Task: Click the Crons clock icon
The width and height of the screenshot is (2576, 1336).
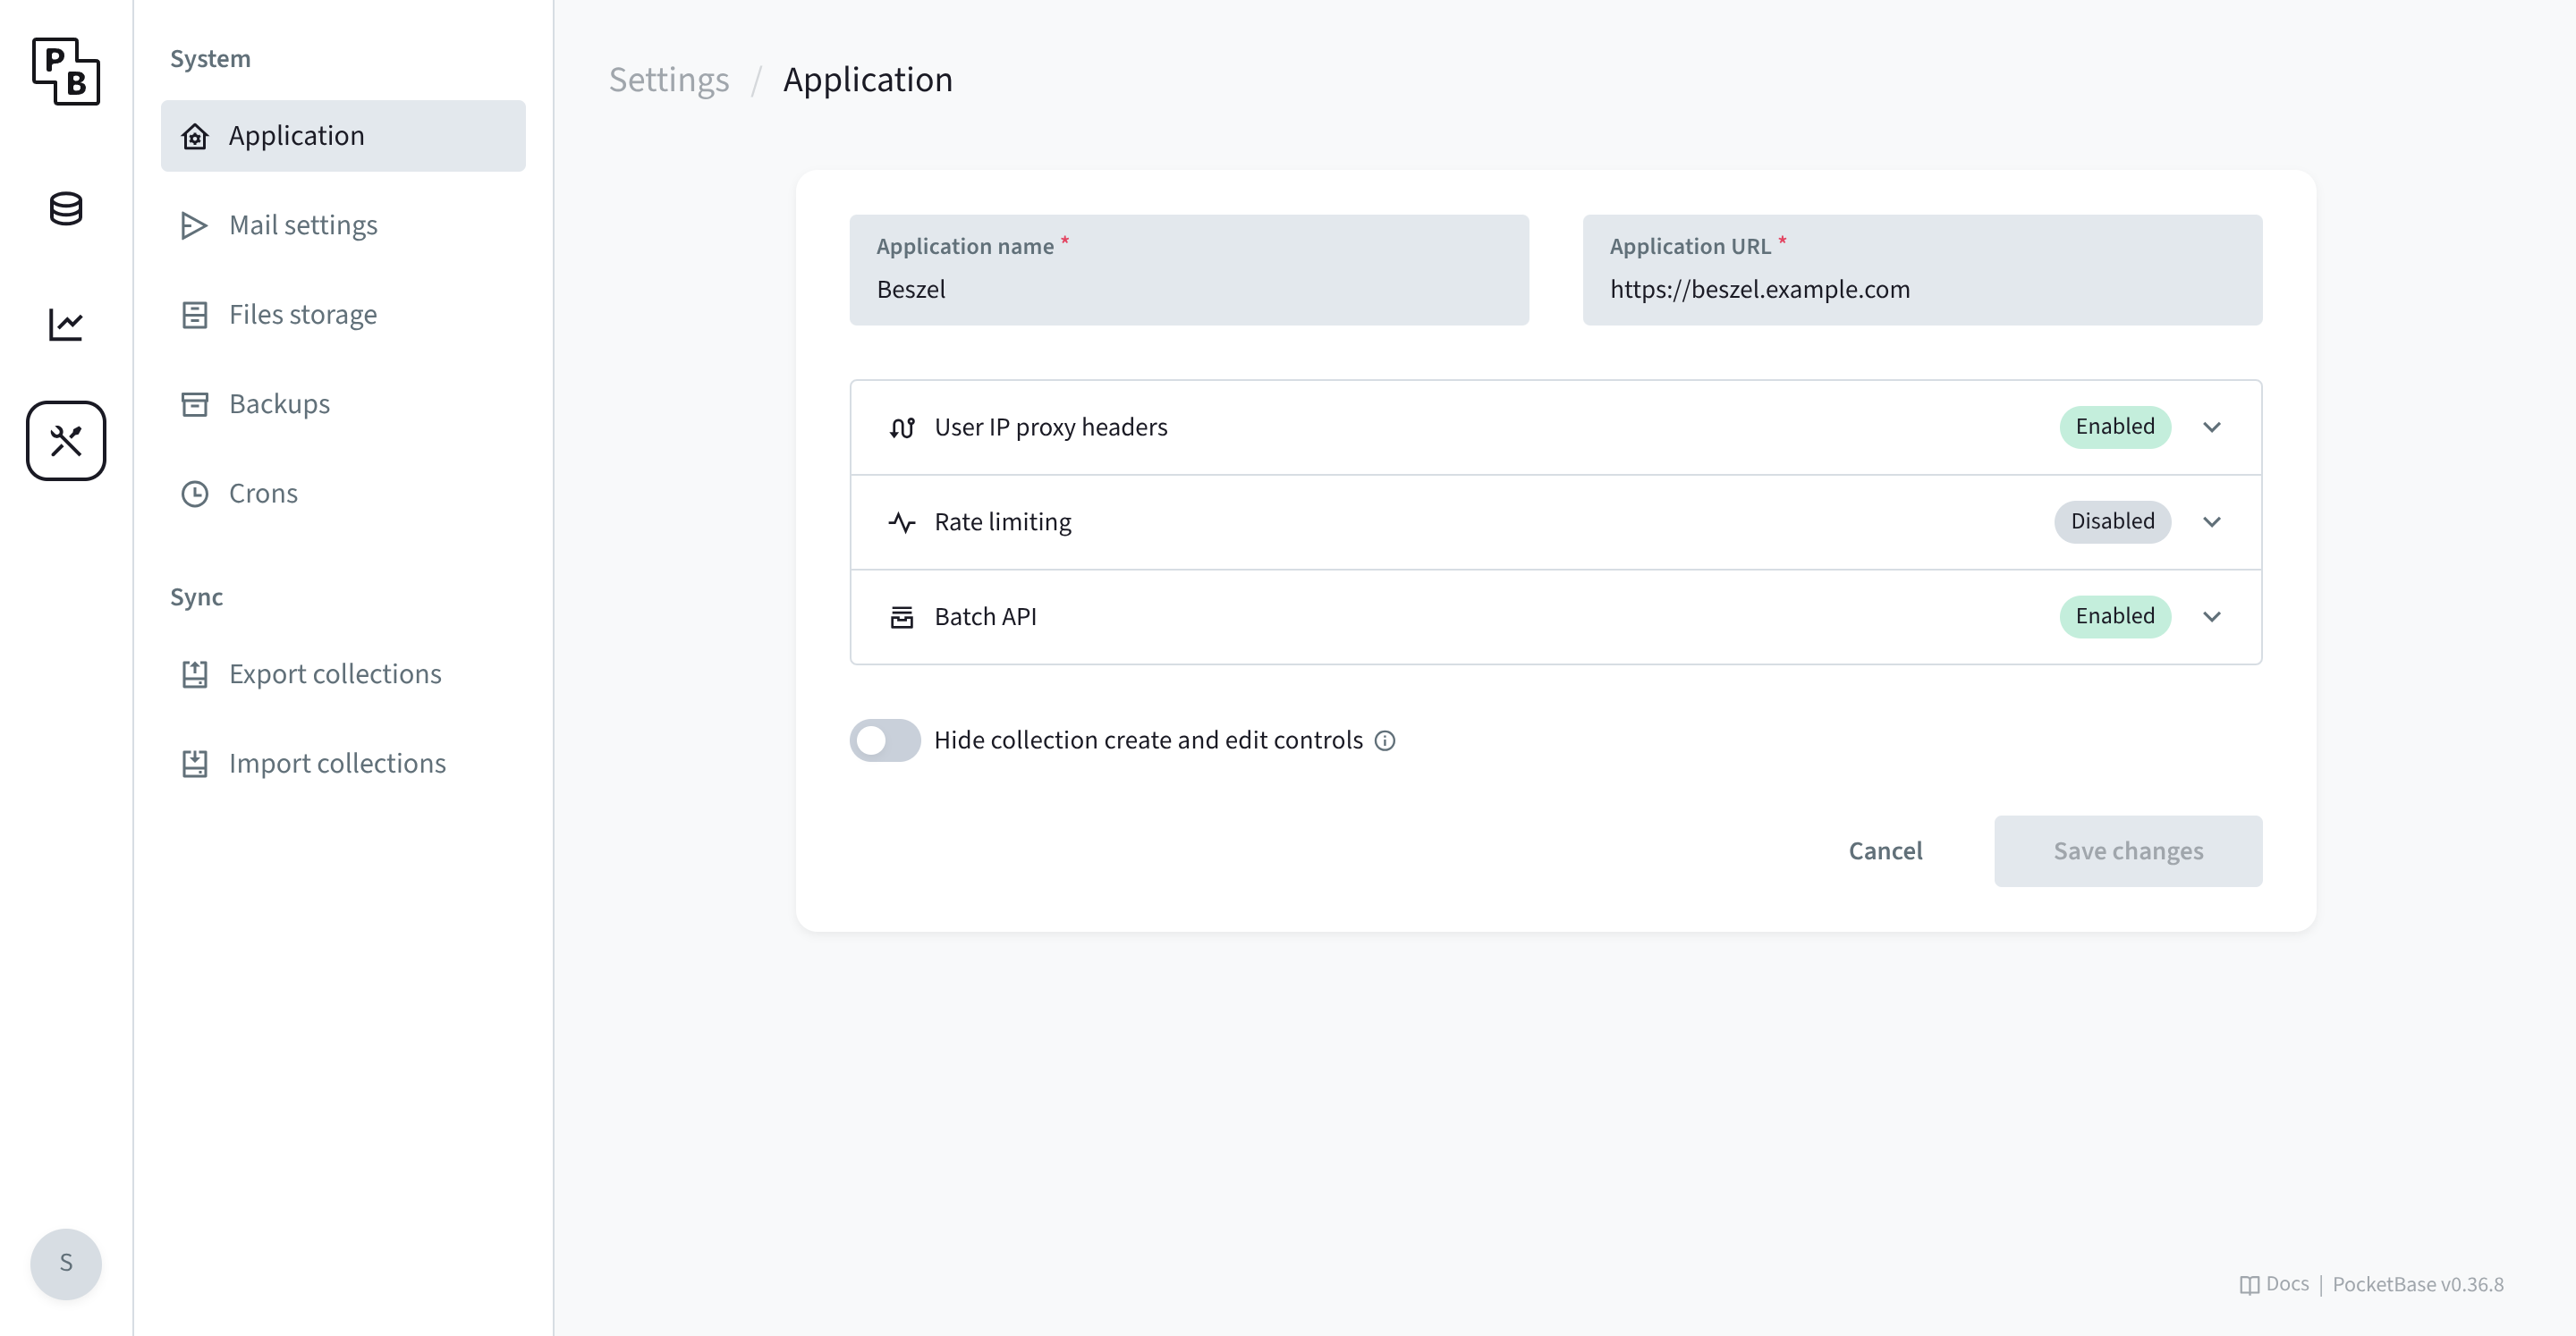Action: (195, 494)
